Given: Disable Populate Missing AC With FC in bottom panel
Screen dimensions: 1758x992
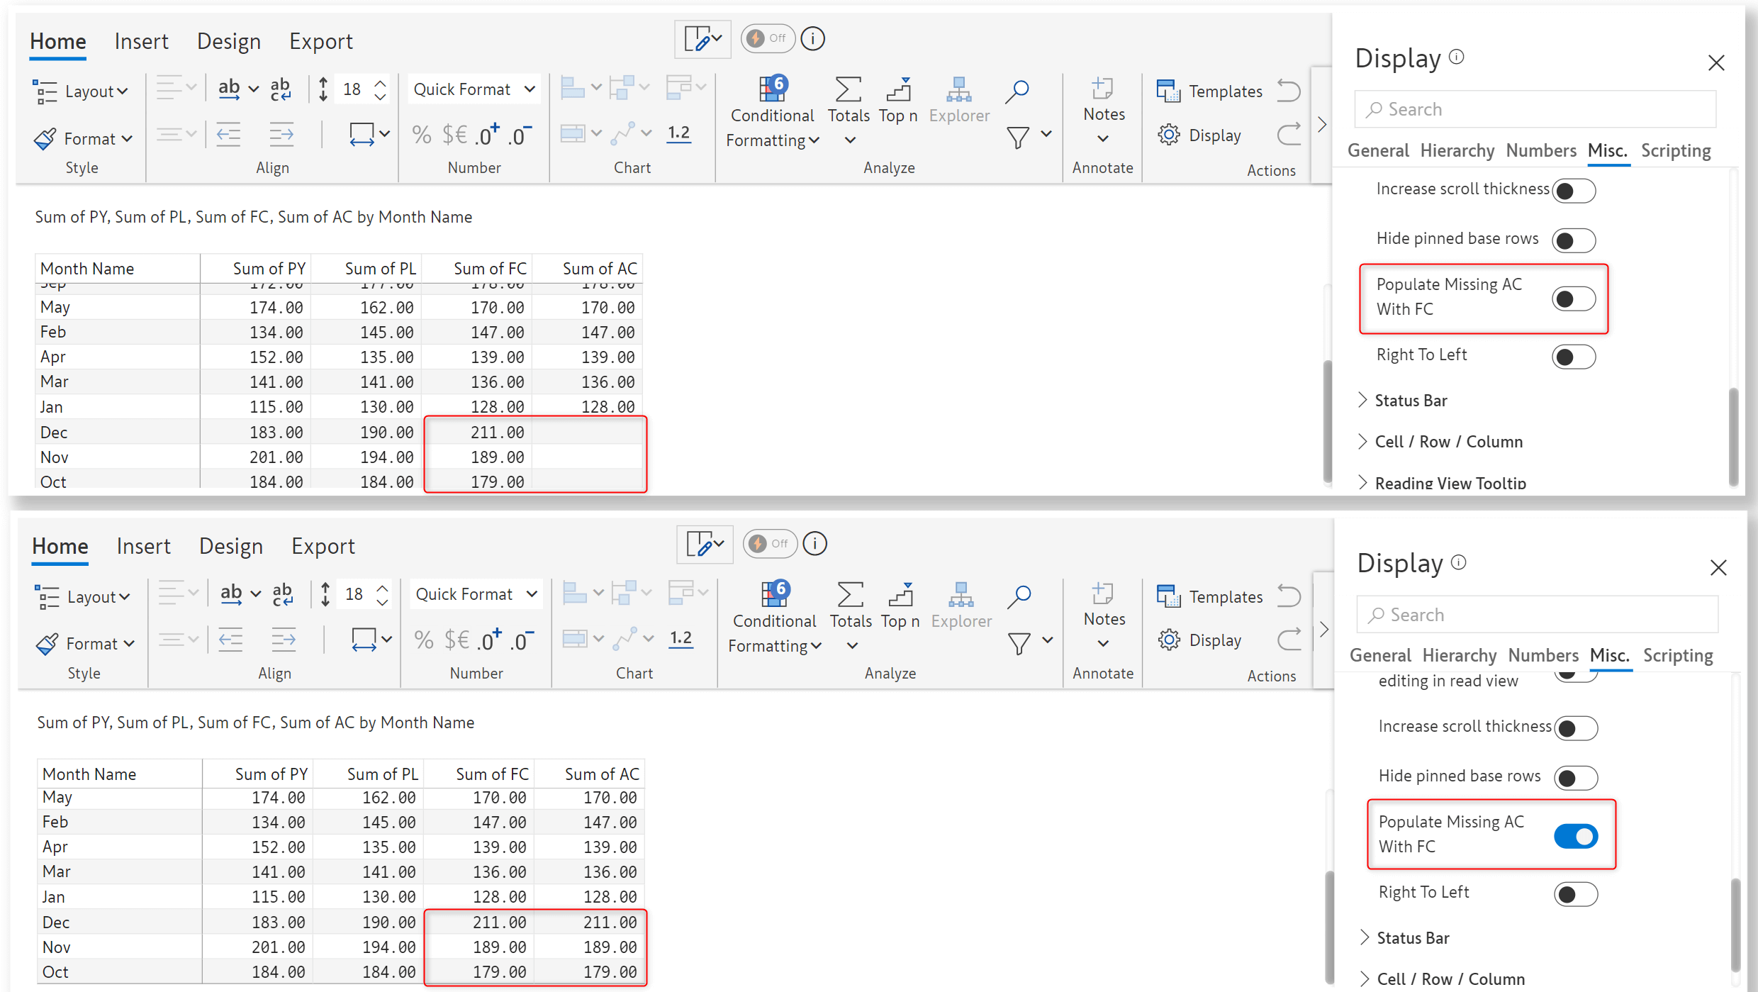Looking at the screenshot, I should pyautogui.click(x=1576, y=836).
